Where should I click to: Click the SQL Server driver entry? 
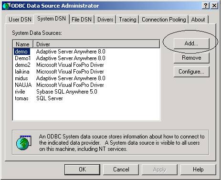coord(50,98)
